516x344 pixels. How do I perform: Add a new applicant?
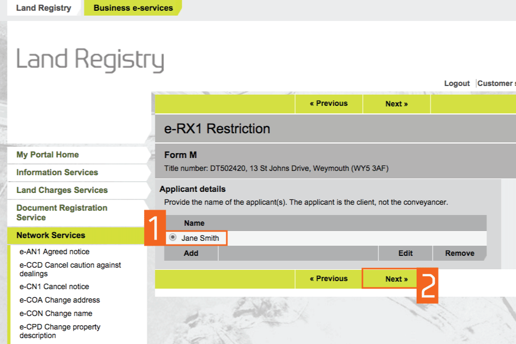191,253
